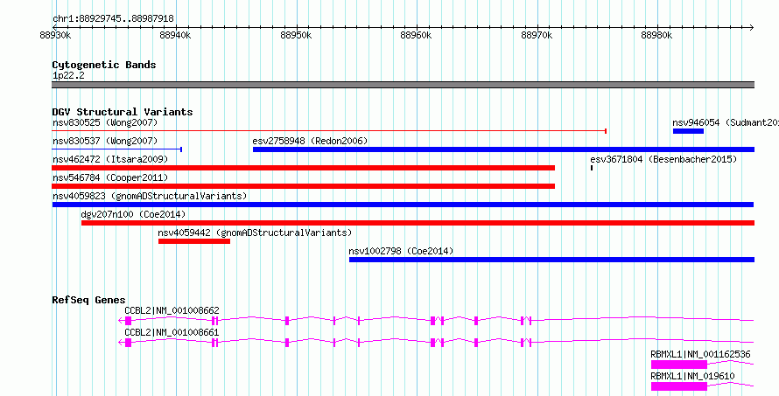The width and height of the screenshot is (779, 396).
Task: Click the nsv946054 (Sudmant) label
Action: click(x=726, y=122)
